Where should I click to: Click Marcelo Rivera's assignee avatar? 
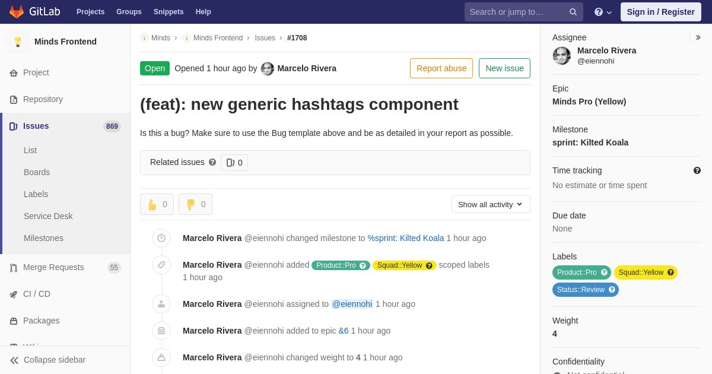pos(562,56)
